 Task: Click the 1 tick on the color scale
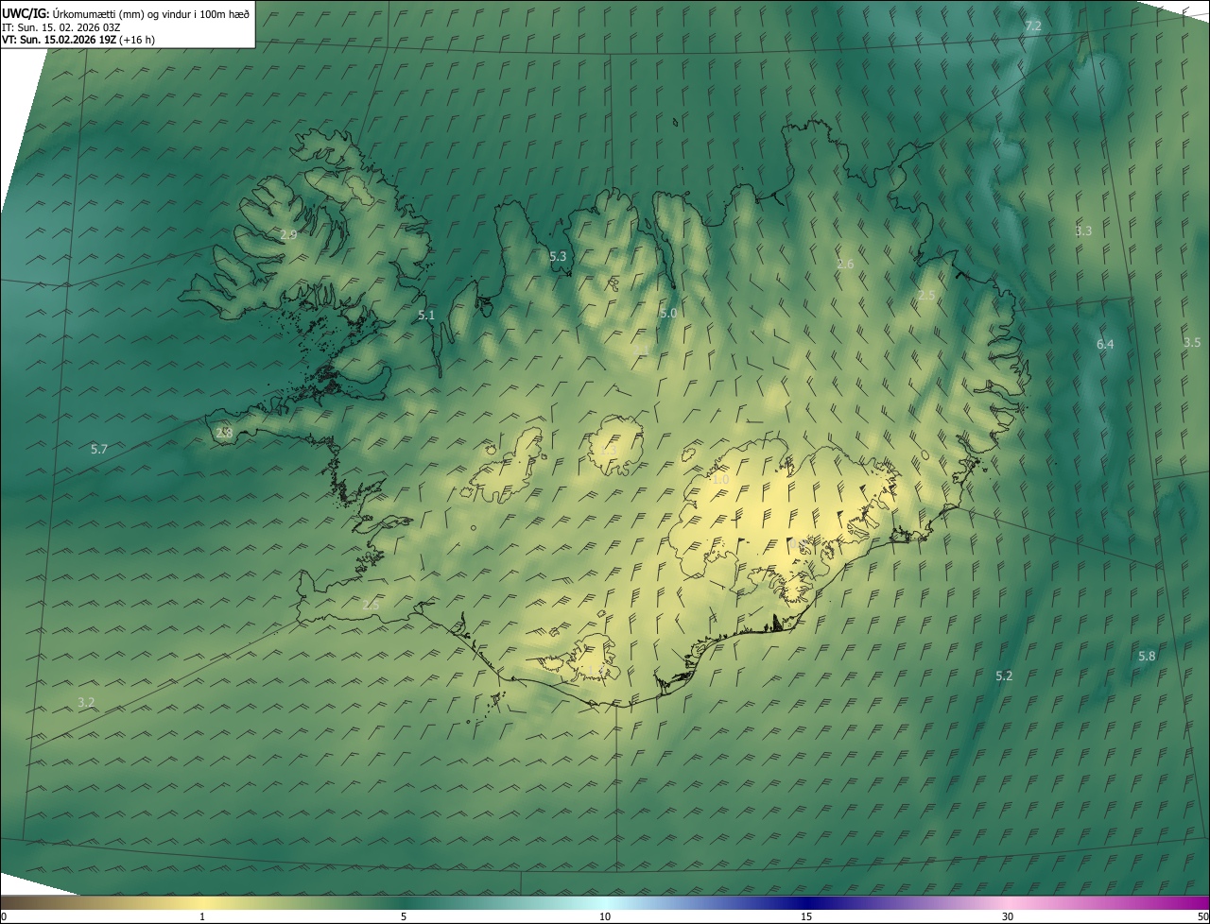pos(202,916)
